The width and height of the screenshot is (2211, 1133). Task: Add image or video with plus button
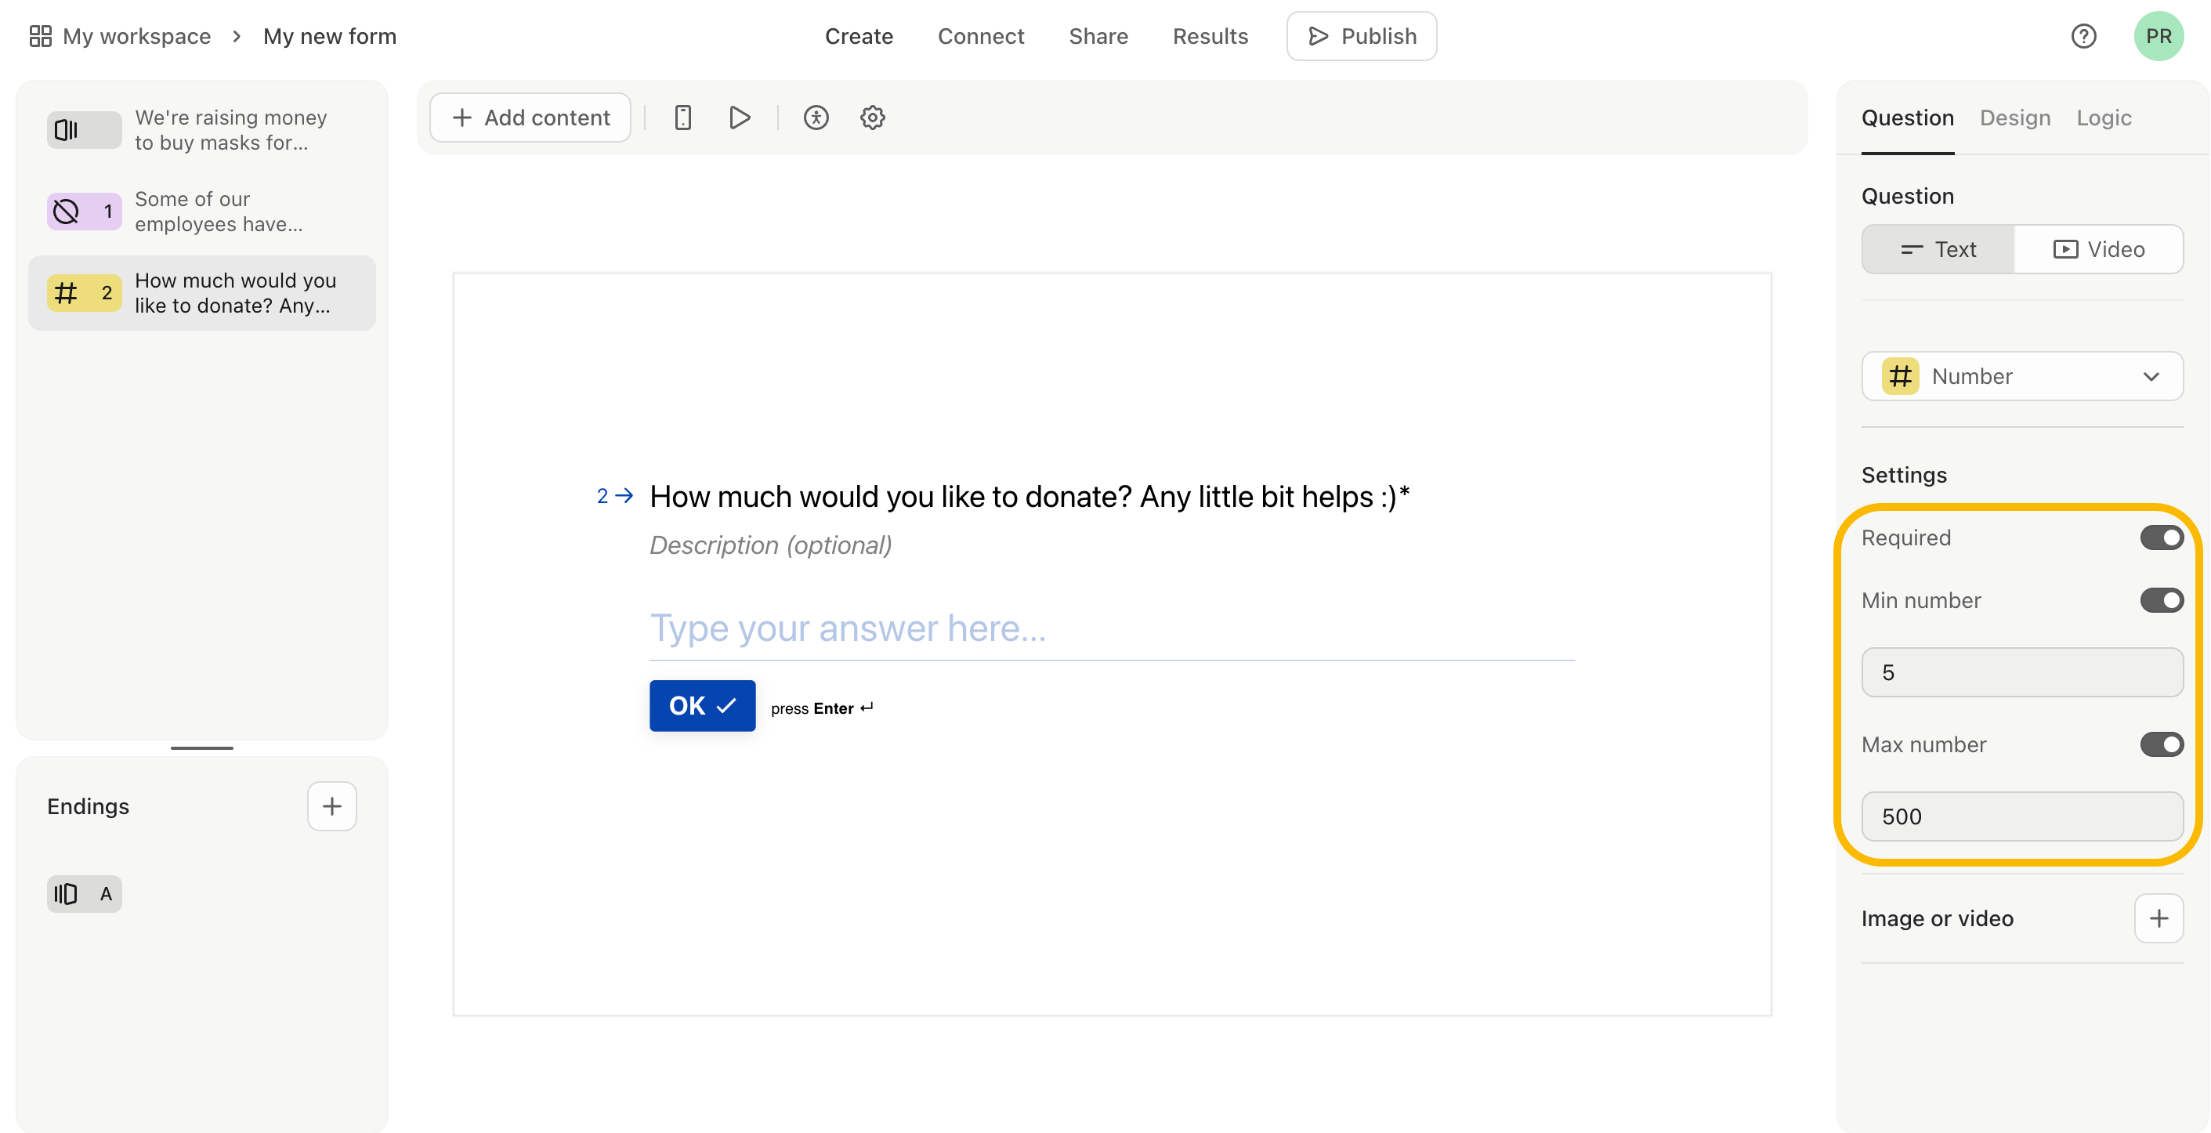2159,918
